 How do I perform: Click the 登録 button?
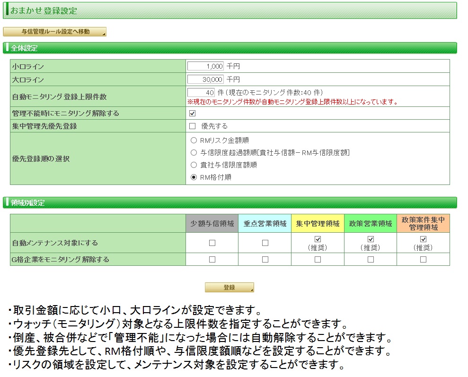229,288
